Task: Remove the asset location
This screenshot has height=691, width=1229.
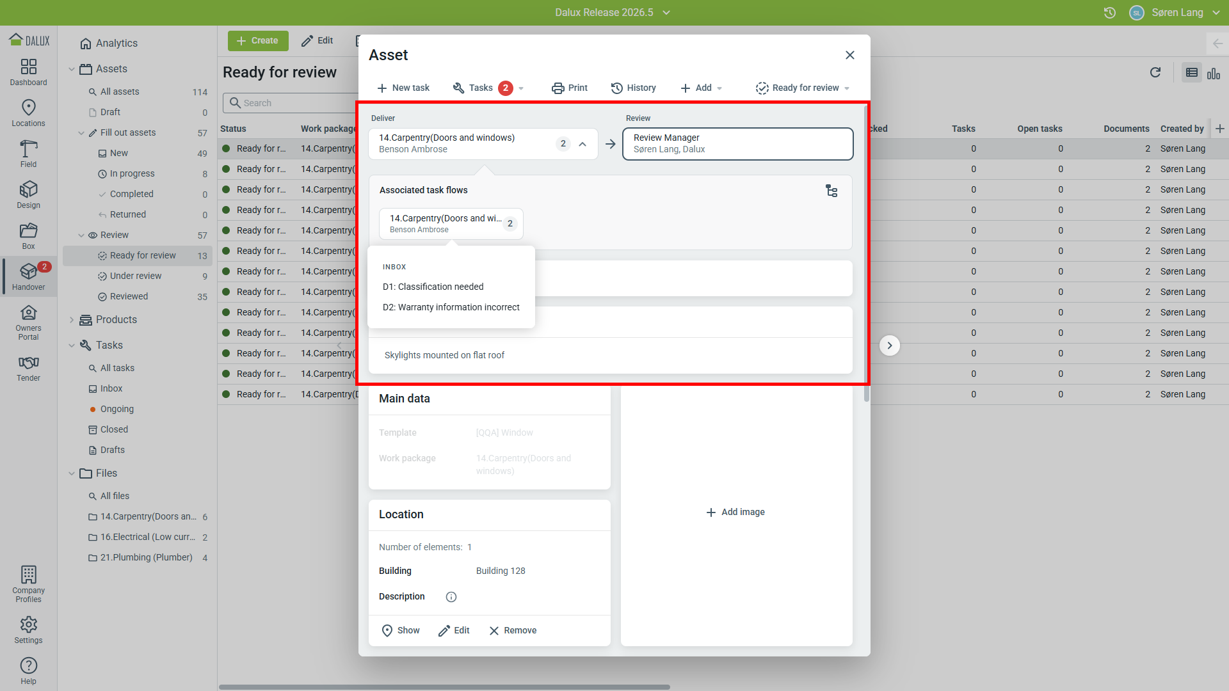Action: [x=513, y=631]
